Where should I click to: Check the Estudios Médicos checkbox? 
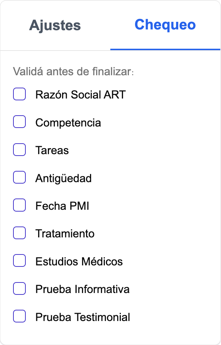[19, 261]
